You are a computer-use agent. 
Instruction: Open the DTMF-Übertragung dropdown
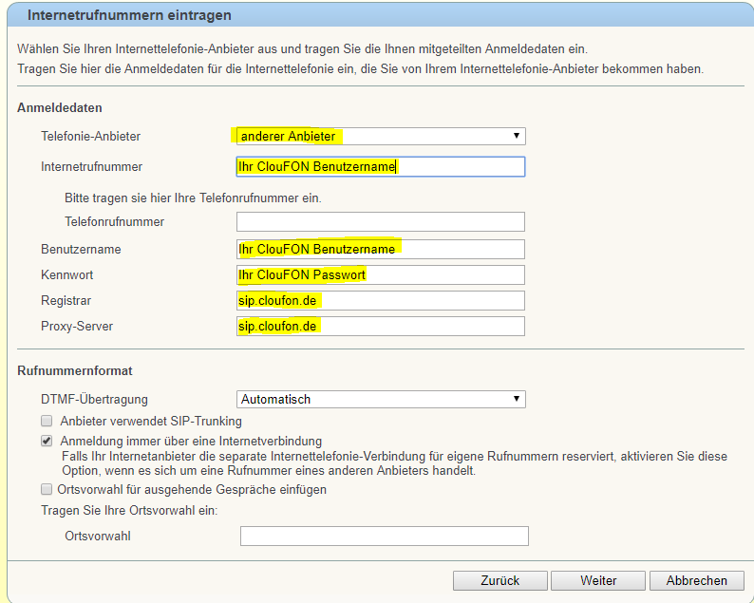coord(381,399)
